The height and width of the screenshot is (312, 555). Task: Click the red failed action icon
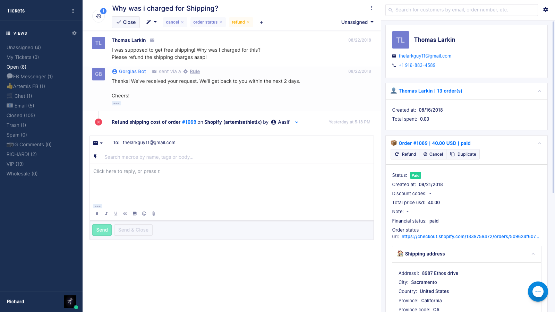point(99,122)
